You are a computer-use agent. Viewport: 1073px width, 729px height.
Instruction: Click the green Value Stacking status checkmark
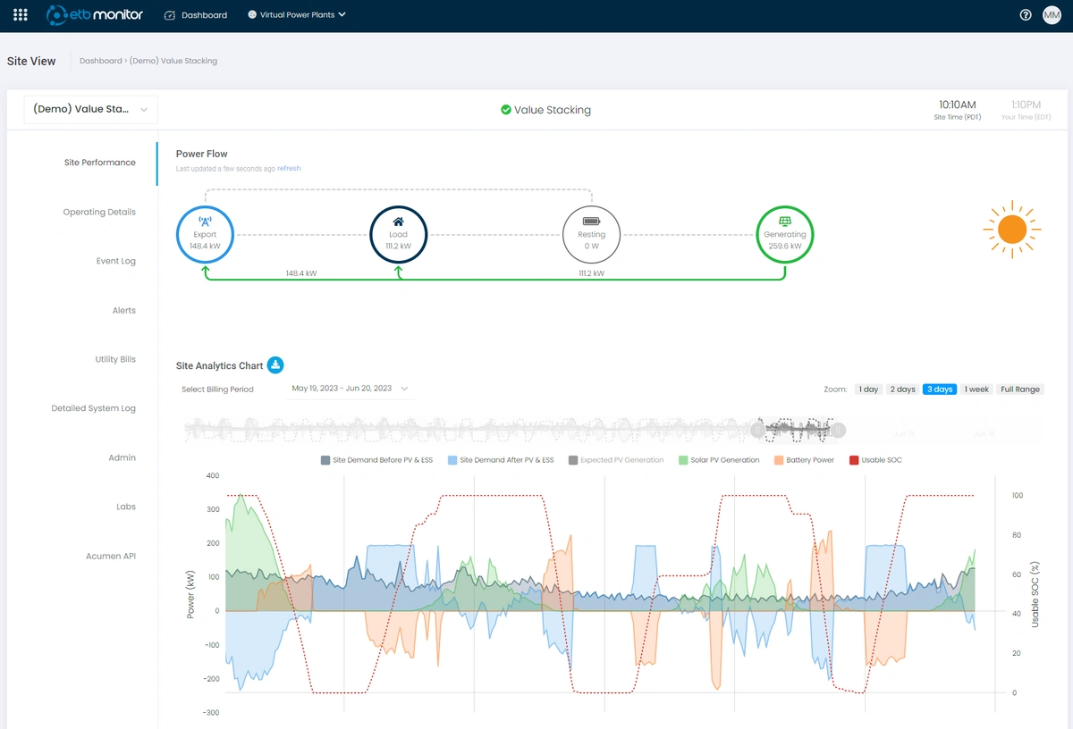[506, 110]
